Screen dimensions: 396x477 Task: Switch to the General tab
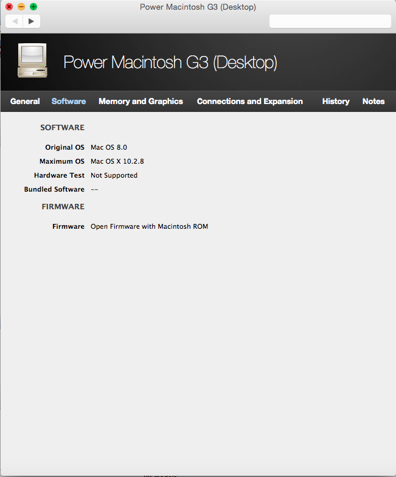point(25,101)
